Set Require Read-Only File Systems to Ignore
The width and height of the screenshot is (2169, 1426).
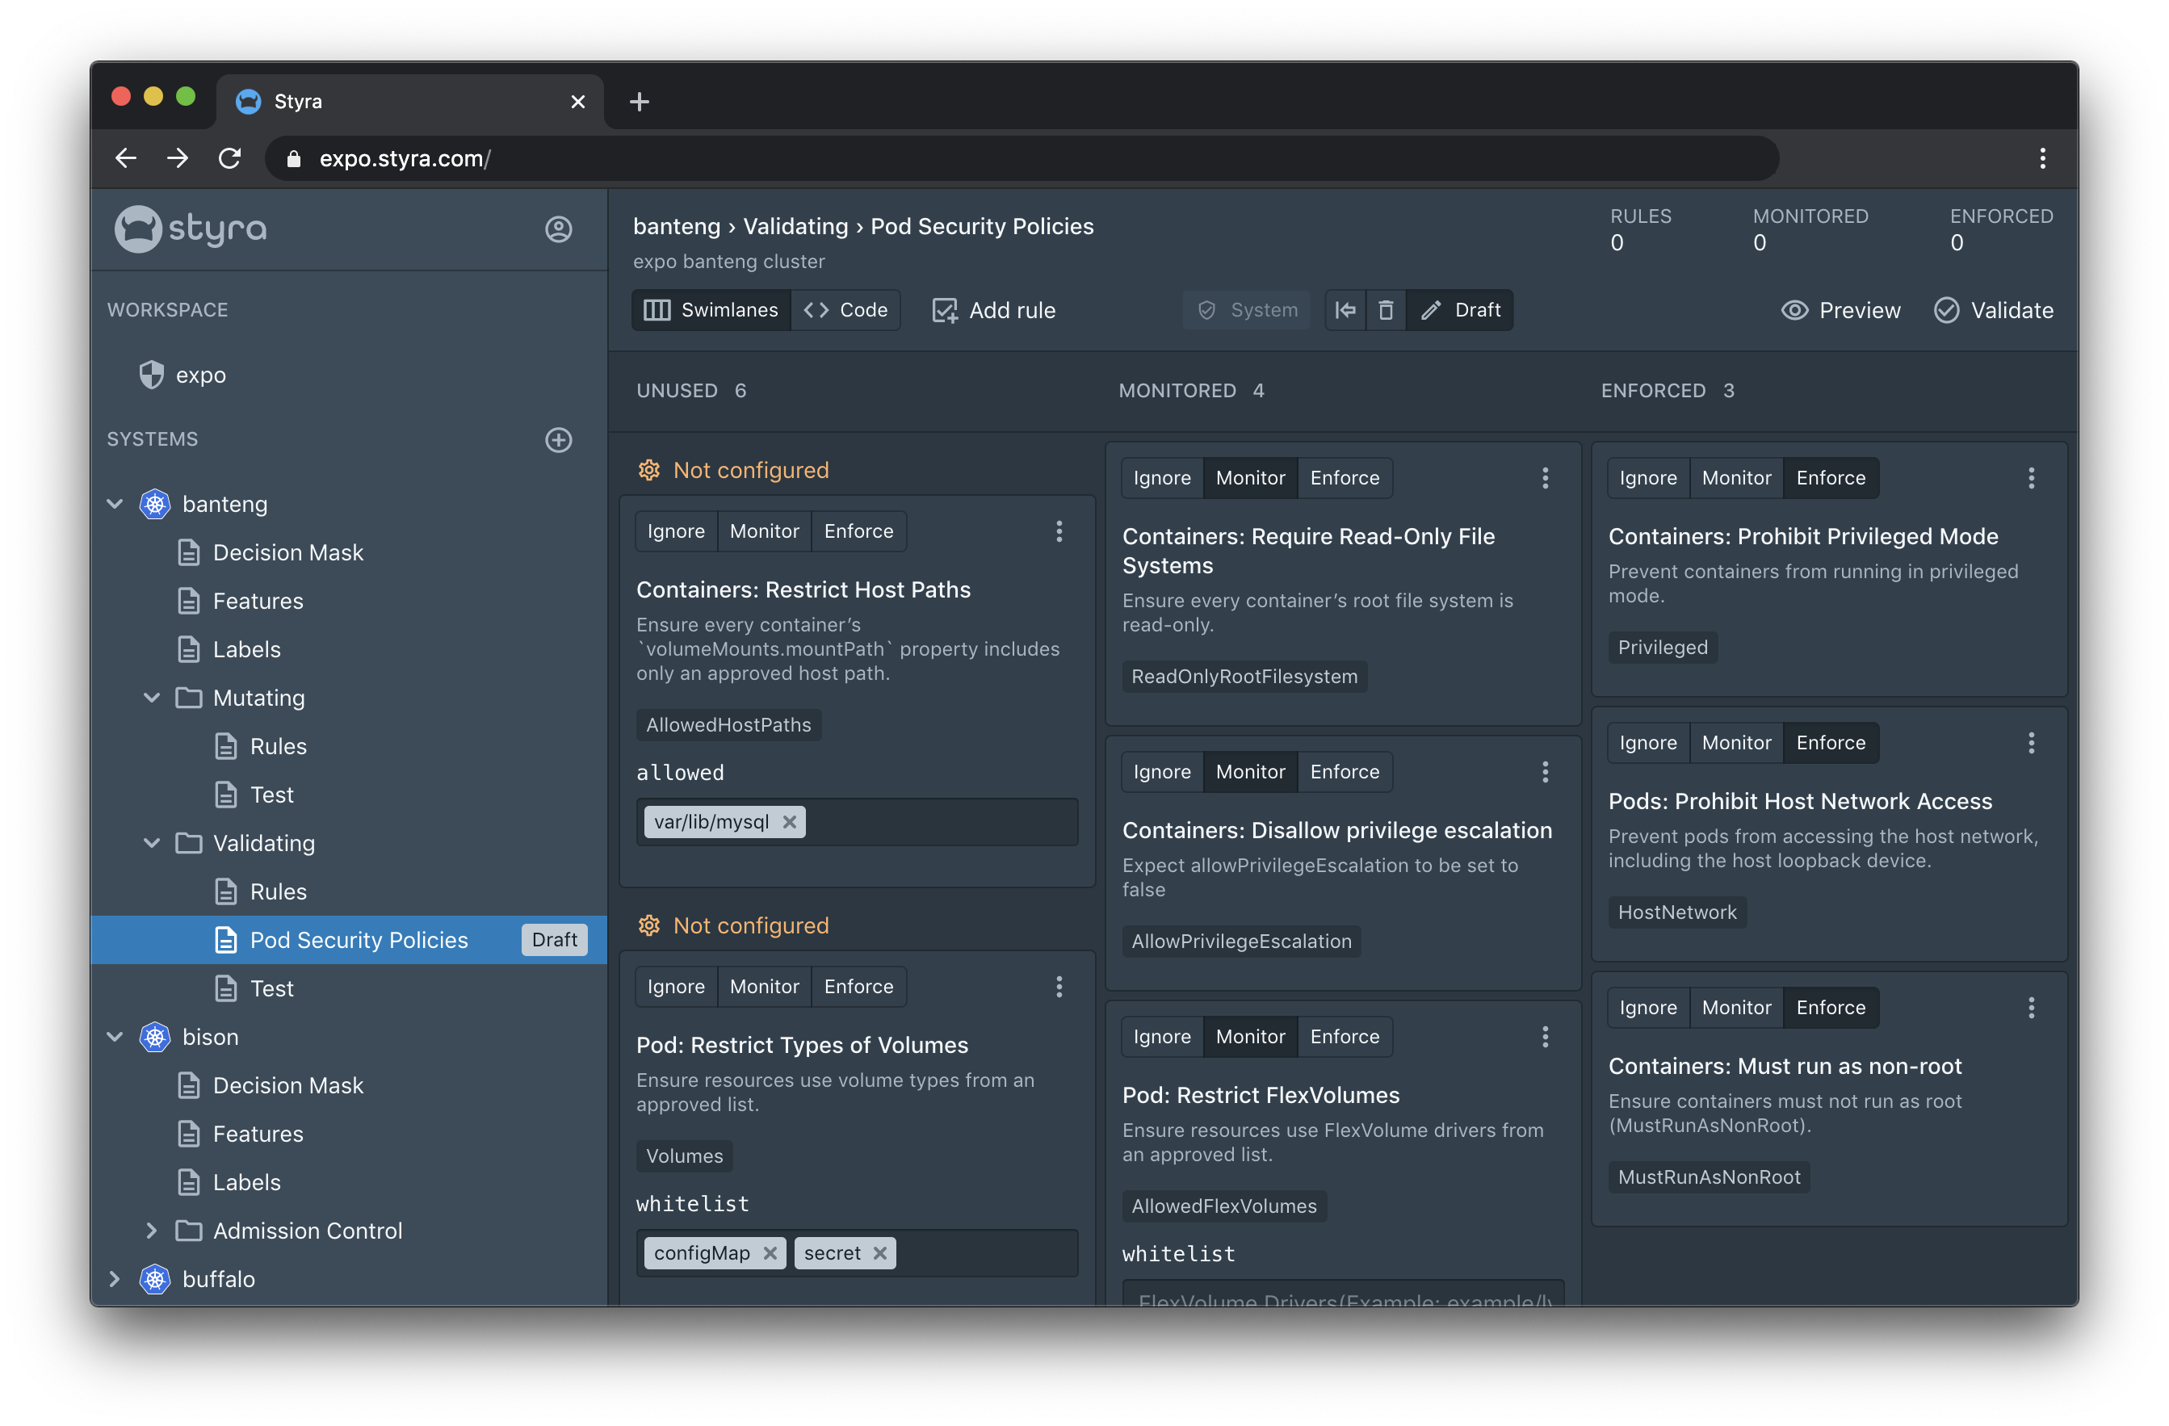point(1161,478)
